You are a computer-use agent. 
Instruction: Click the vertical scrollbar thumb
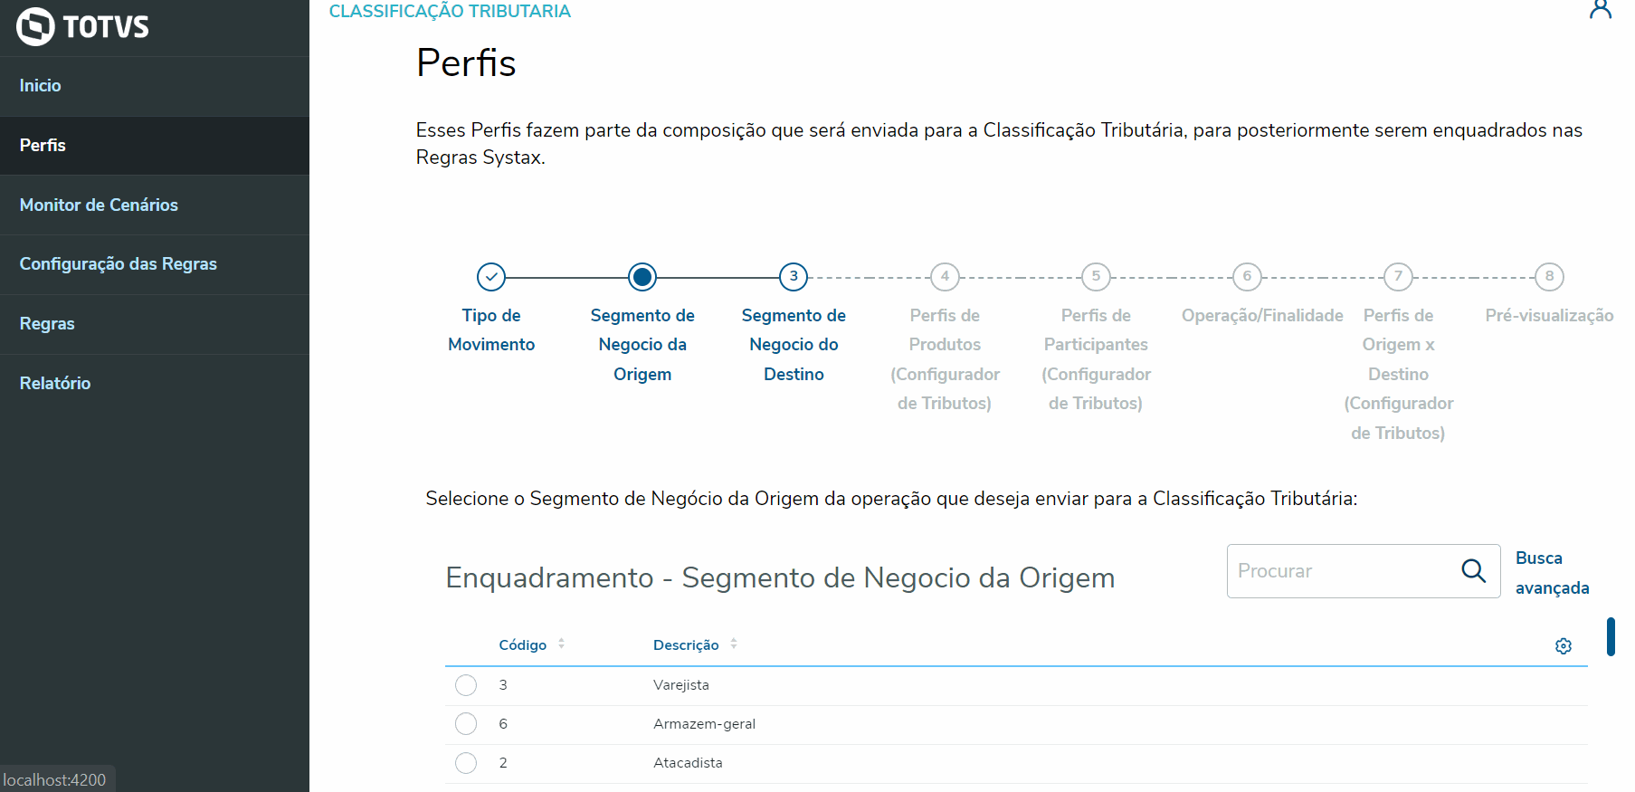click(1611, 636)
